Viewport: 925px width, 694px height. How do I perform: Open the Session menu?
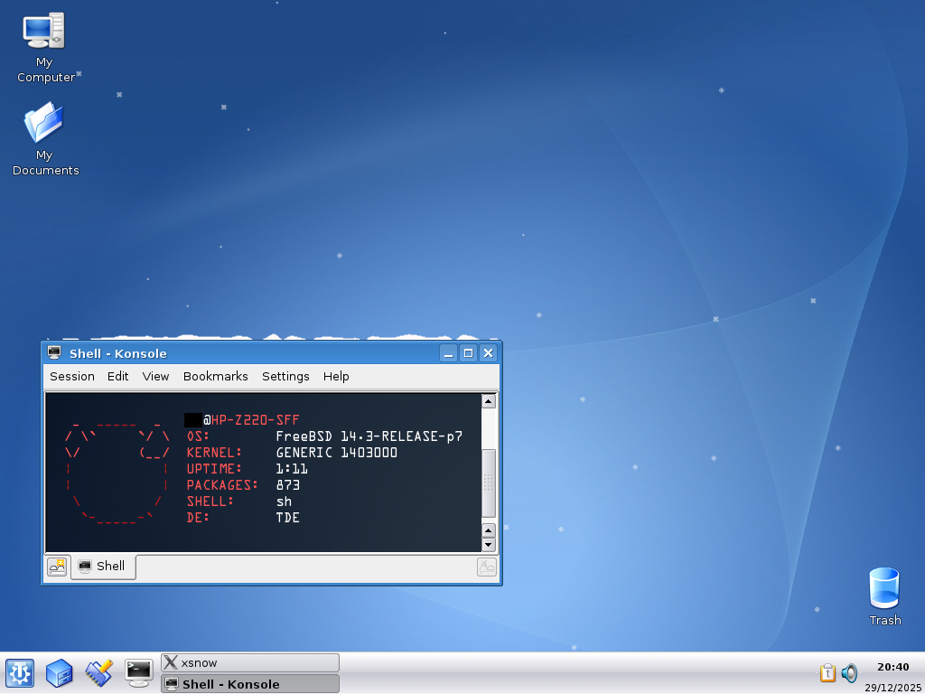[71, 376]
